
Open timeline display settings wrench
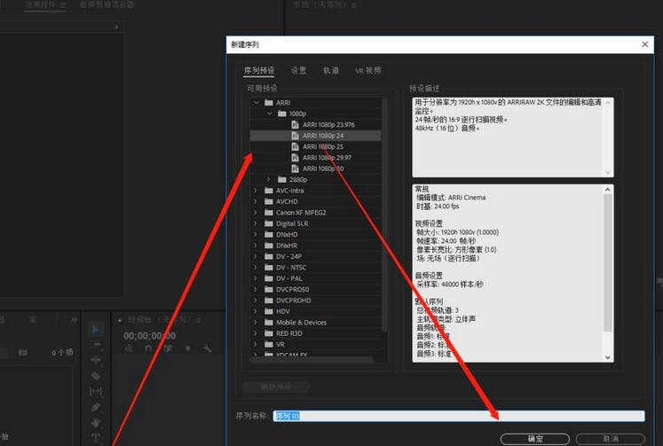pos(207,348)
